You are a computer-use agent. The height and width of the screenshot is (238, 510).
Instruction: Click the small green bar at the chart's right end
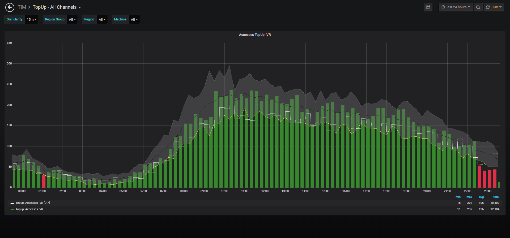point(499,185)
